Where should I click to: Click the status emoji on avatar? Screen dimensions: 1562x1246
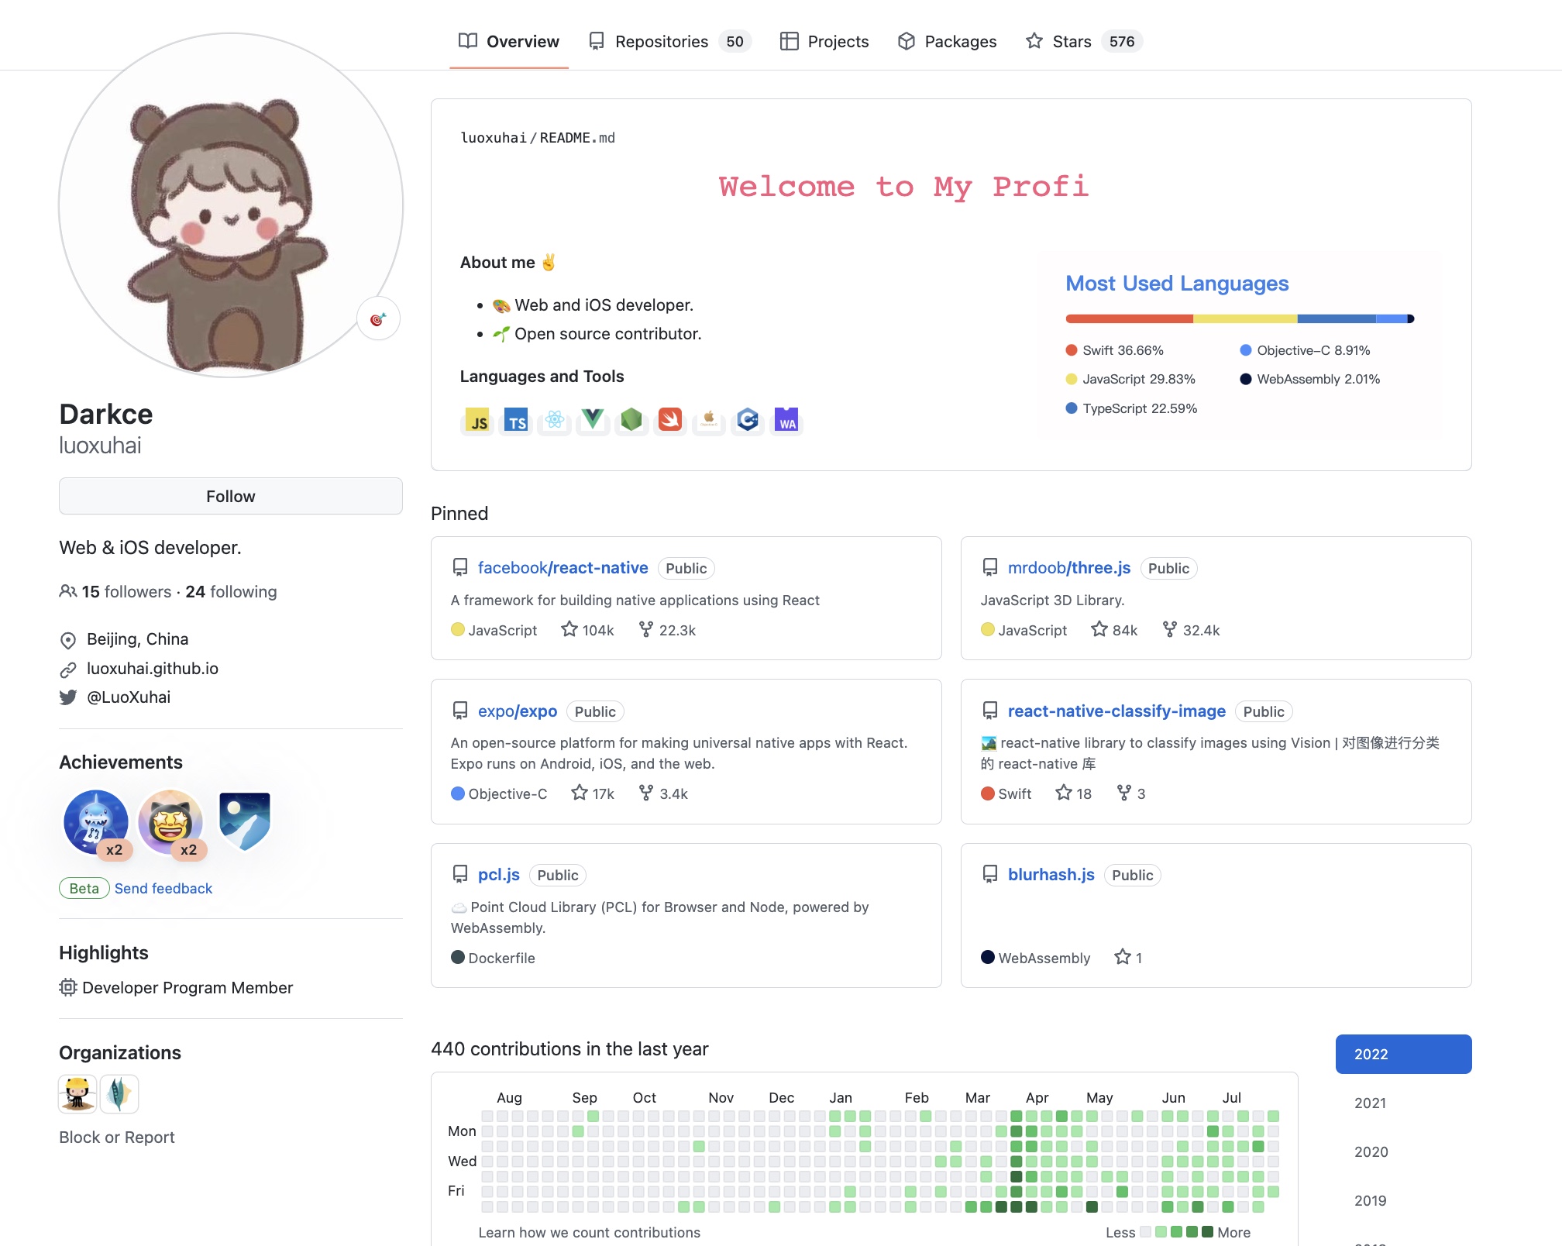[x=377, y=318]
